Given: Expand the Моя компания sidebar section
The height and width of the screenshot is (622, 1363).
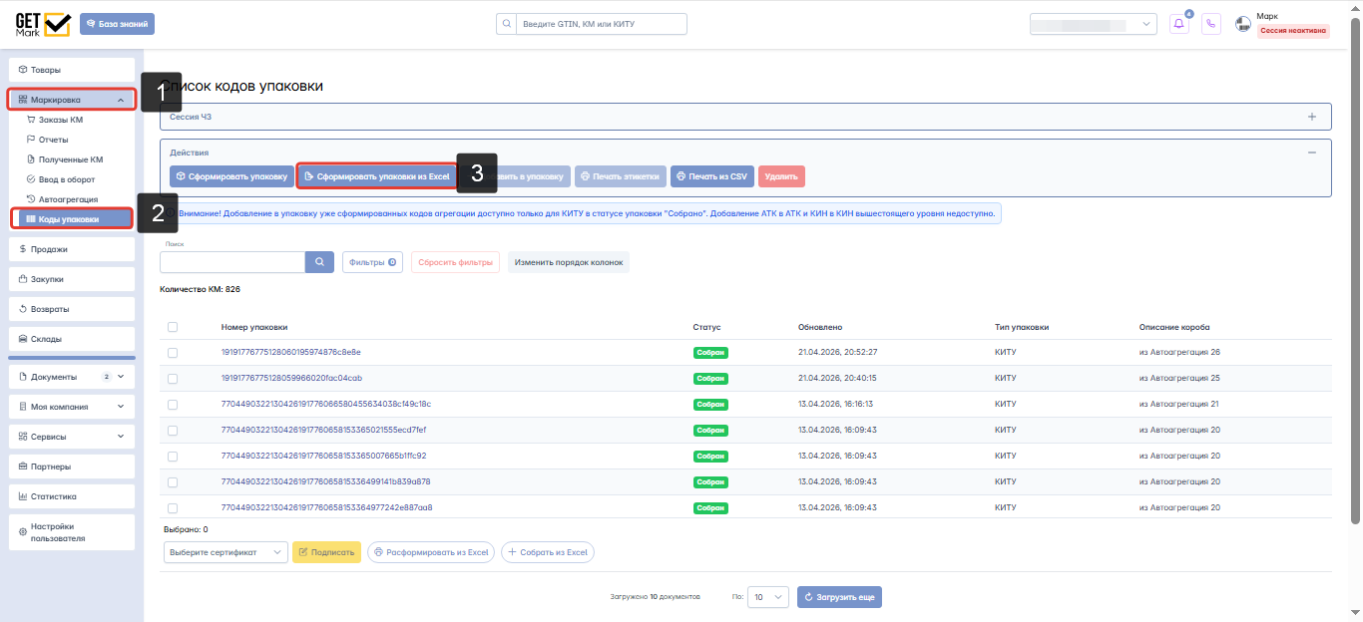Looking at the screenshot, I should tap(72, 407).
